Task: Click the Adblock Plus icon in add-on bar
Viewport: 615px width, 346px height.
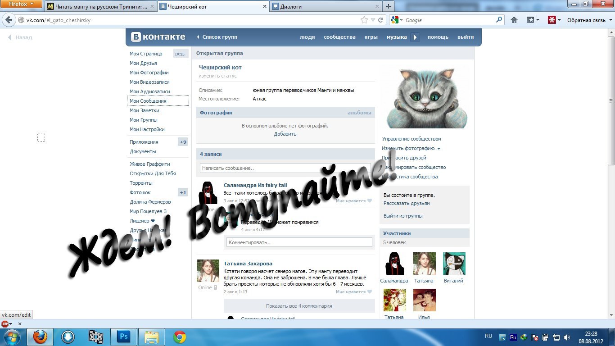Action: pos(5,324)
